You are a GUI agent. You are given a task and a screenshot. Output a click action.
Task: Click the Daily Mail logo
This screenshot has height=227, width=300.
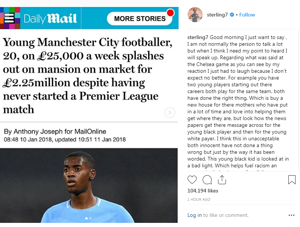(50, 18)
